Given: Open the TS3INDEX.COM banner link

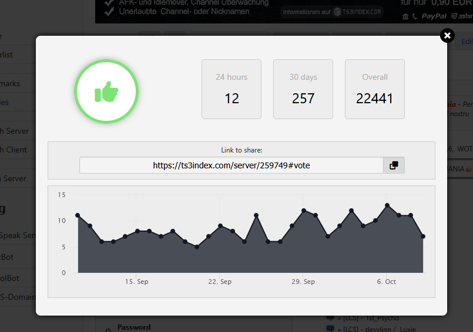Looking at the screenshot, I should pyautogui.click(x=332, y=12).
